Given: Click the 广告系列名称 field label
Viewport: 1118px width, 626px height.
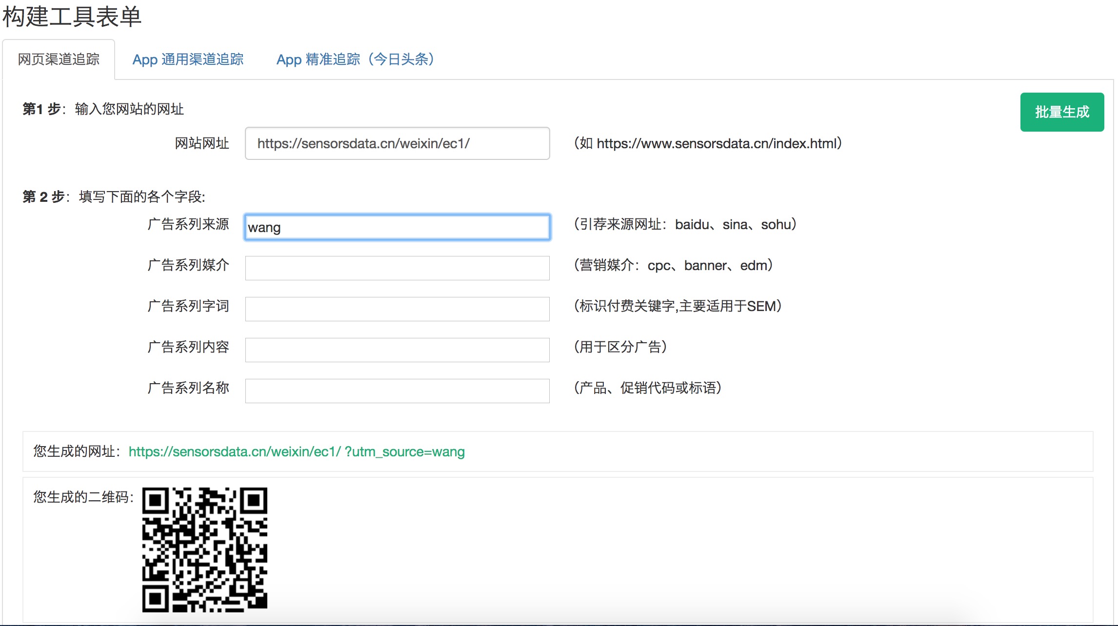Looking at the screenshot, I should pos(188,388).
